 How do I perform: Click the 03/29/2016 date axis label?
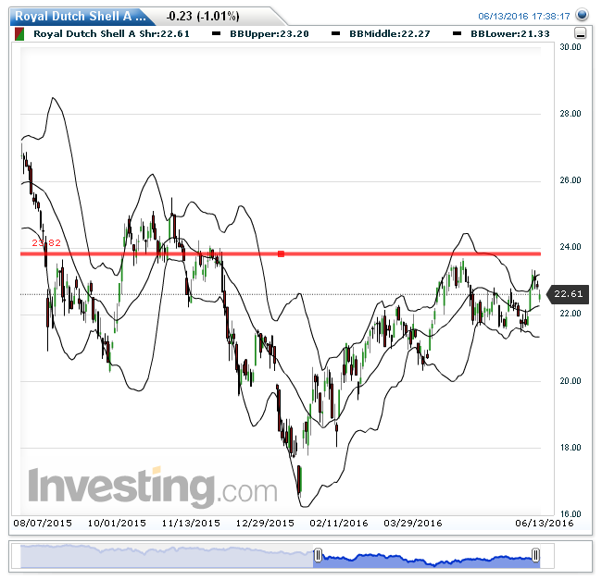pyautogui.click(x=413, y=524)
